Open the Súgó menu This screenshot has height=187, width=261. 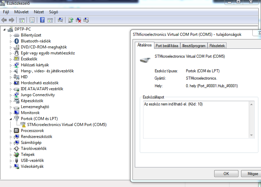pos(53,12)
